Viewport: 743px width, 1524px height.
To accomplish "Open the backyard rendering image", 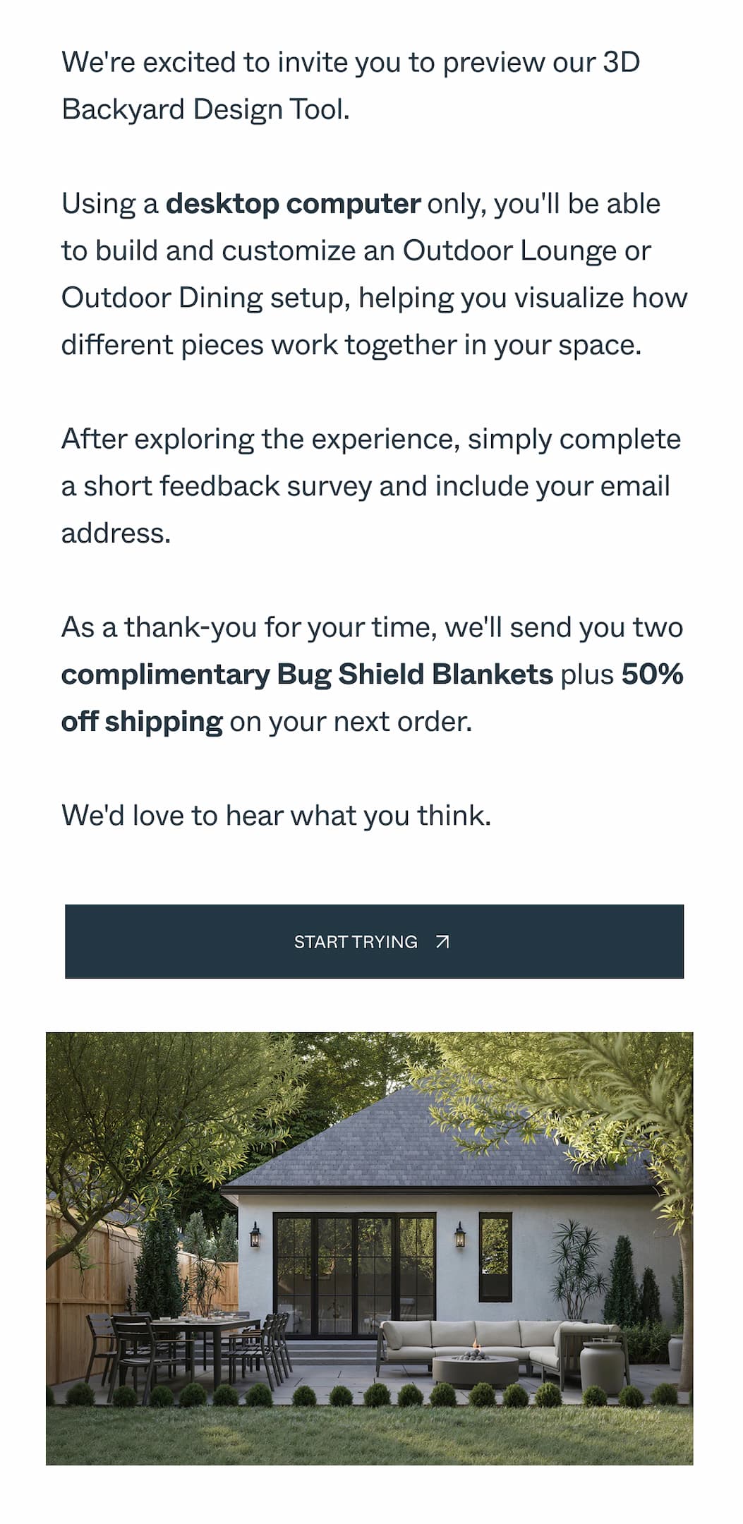I will pyautogui.click(x=369, y=1248).
